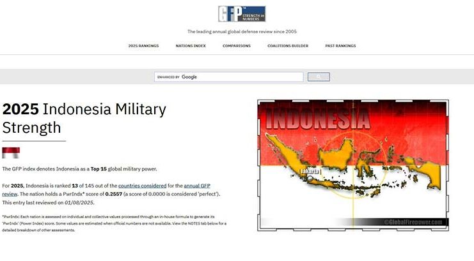Click the INDONESIA title on map banner
The image size is (474, 261).
[317, 119]
